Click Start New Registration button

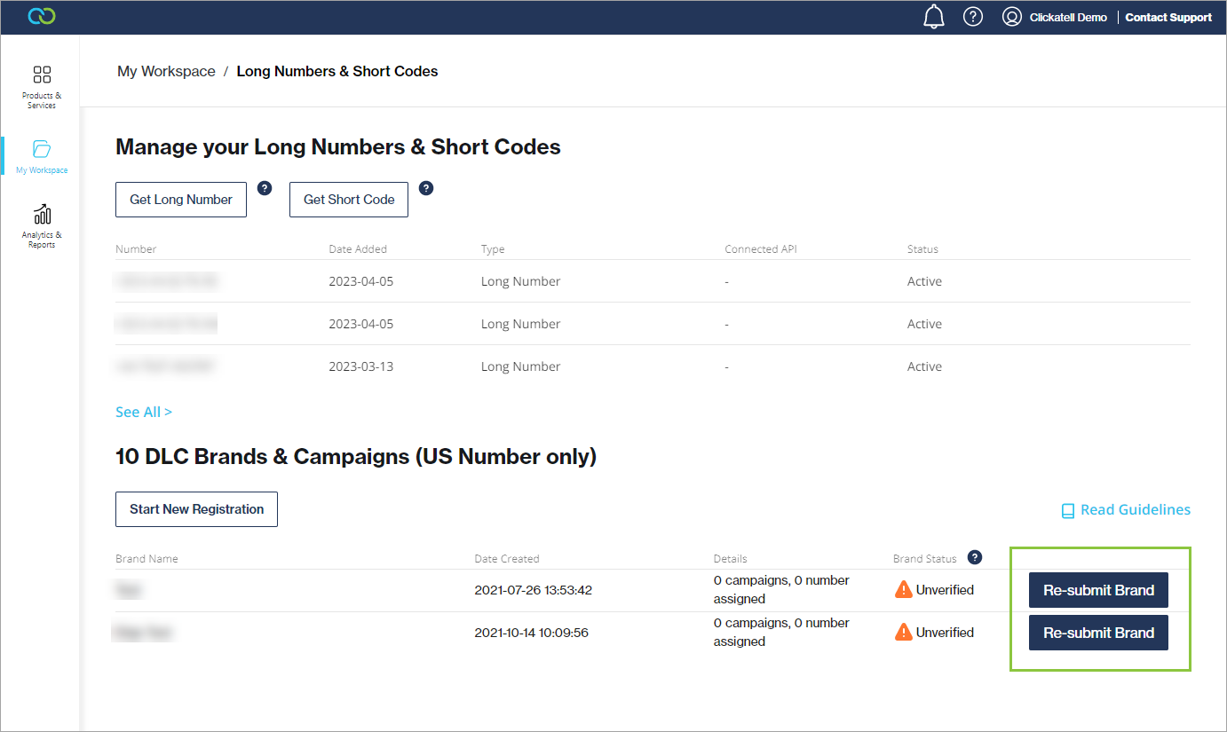pyautogui.click(x=196, y=509)
